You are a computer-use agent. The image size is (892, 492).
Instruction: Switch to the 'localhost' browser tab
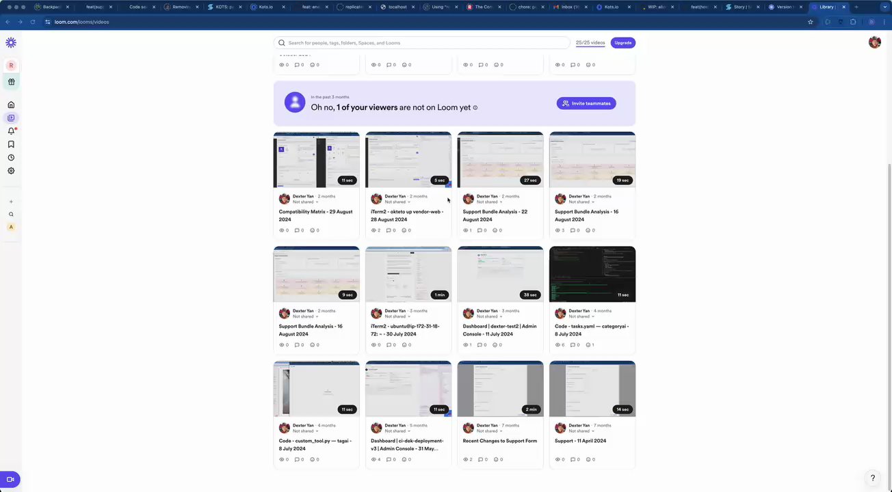coord(397,7)
